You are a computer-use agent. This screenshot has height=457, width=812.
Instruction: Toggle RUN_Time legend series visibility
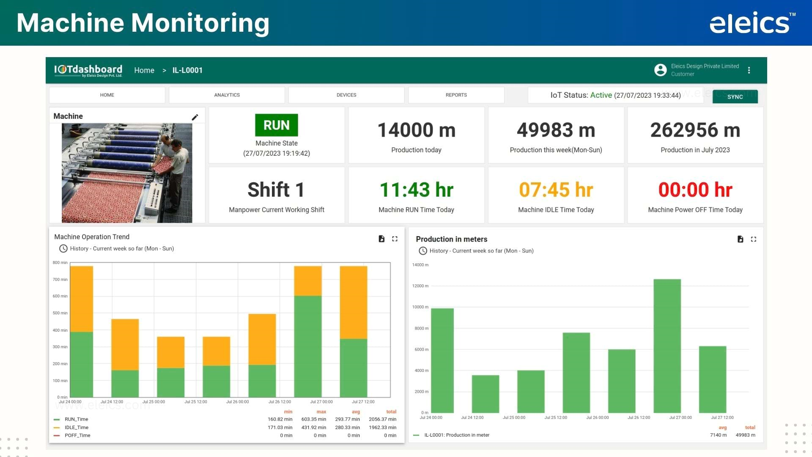[x=76, y=419]
